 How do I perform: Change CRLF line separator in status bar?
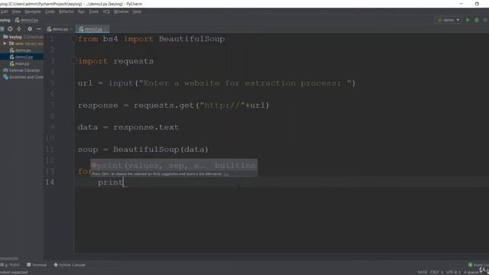point(436,272)
